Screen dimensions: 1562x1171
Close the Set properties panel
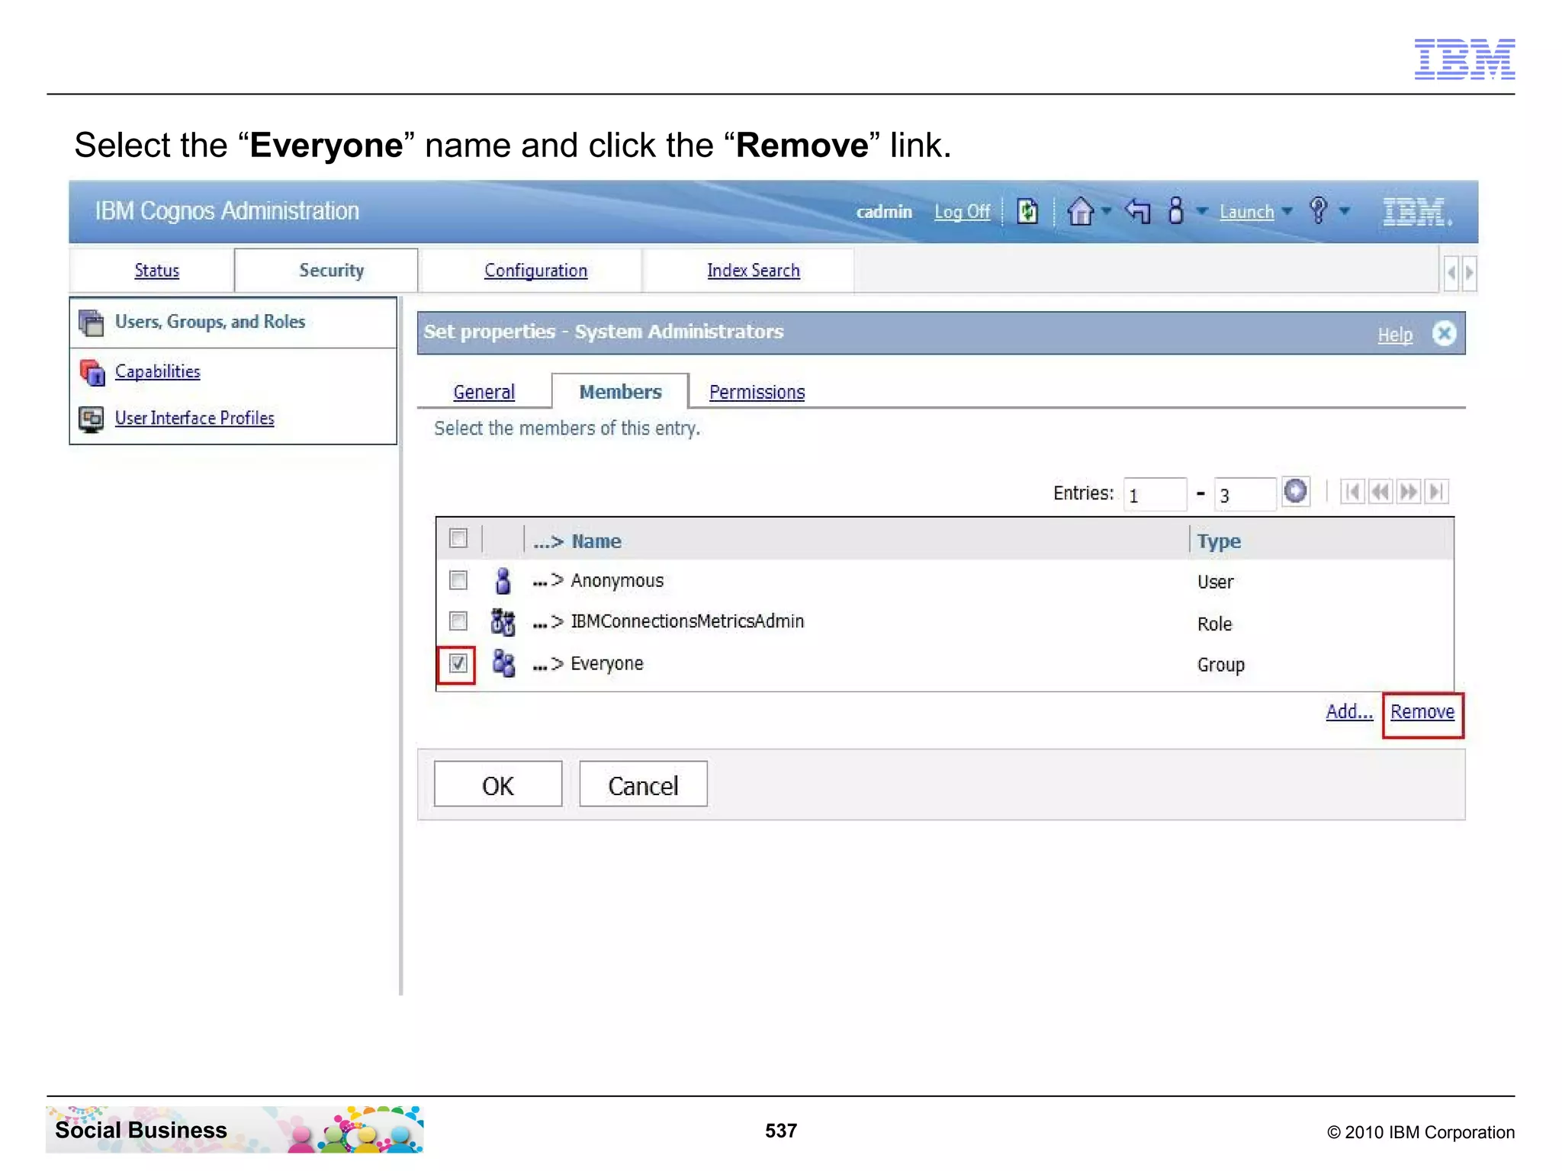click(x=1443, y=333)
